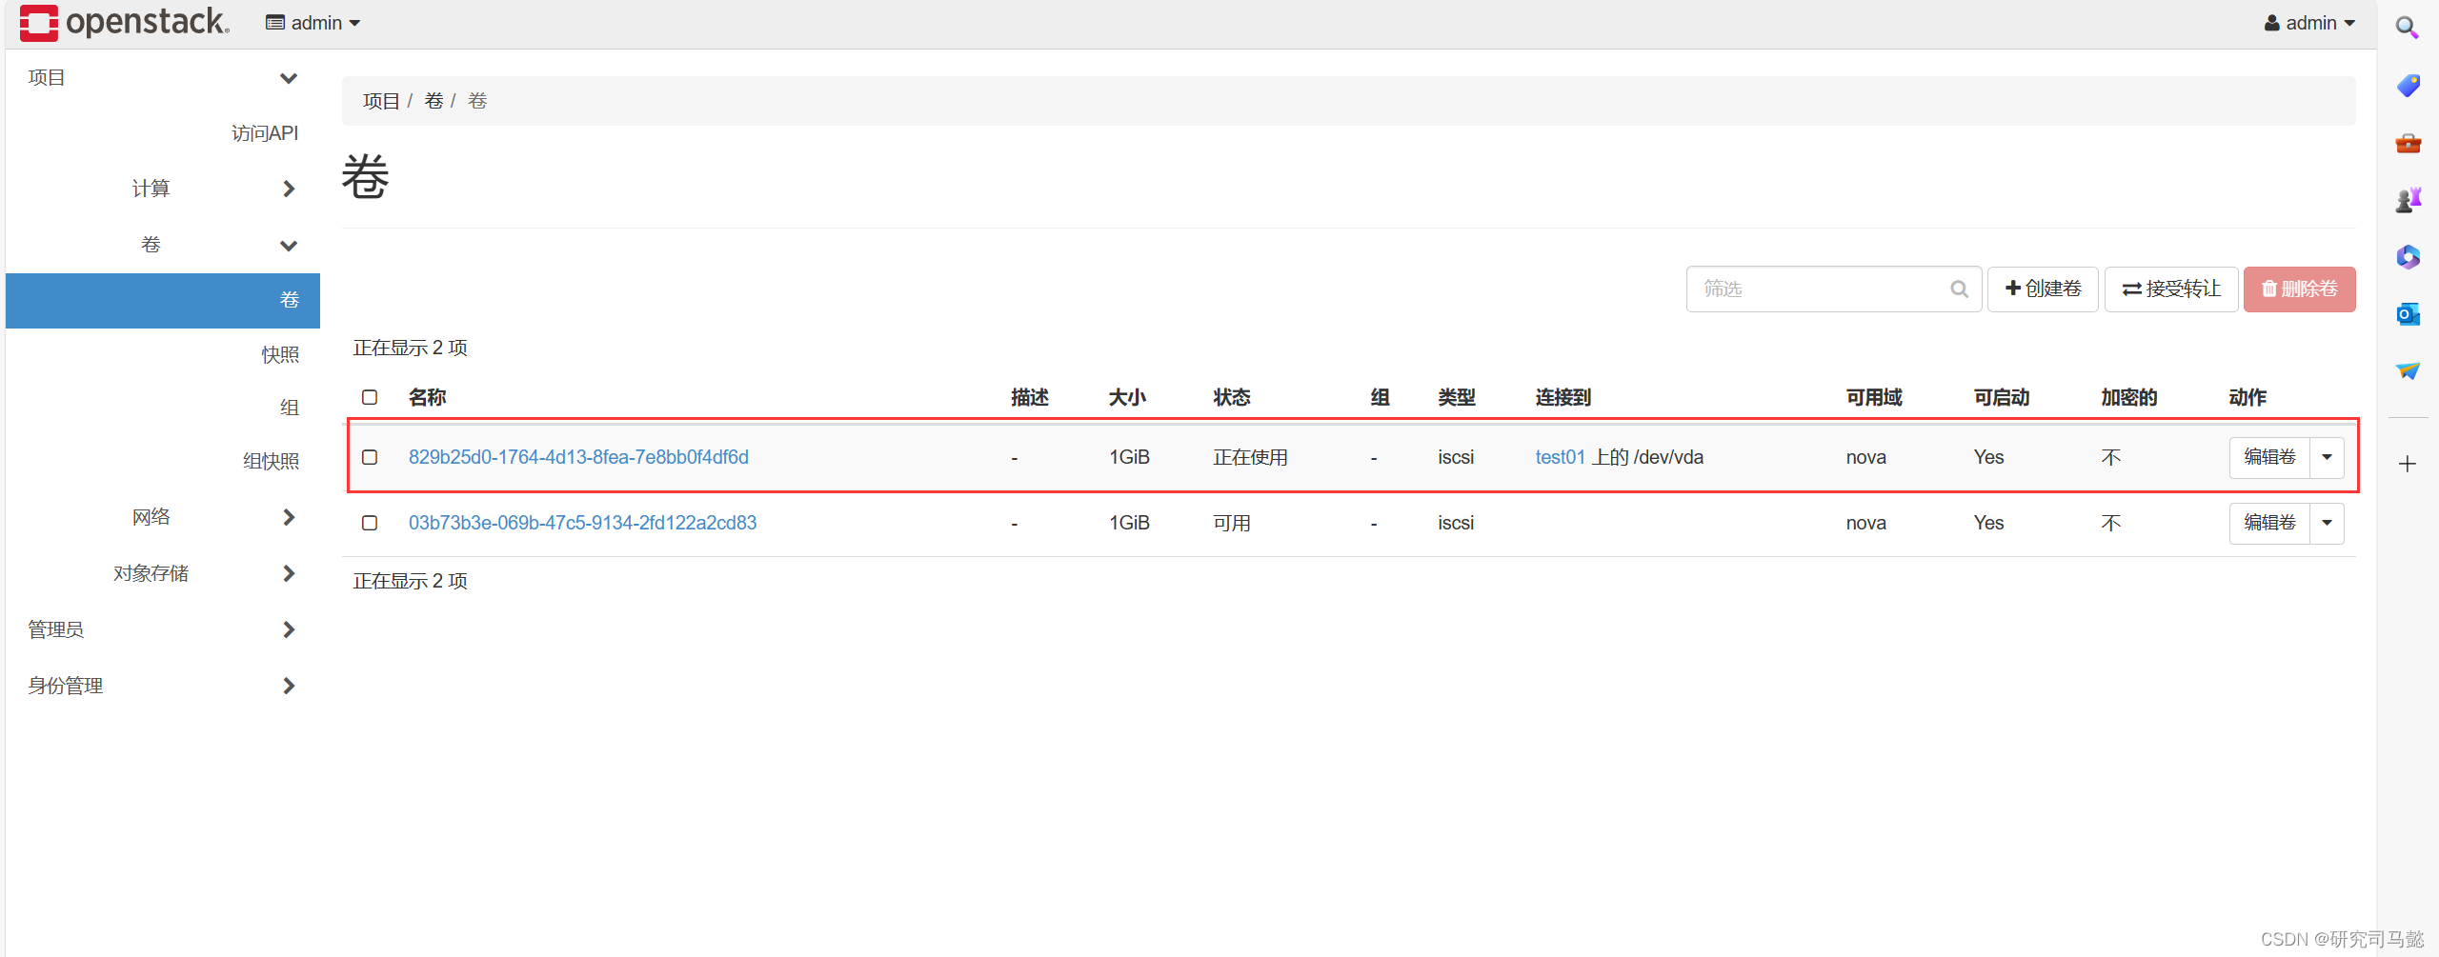
Task: Select 组 in the sidebar
Action: tap(290, 408)
